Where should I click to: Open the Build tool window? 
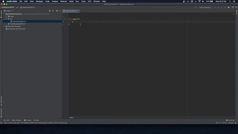36,120
